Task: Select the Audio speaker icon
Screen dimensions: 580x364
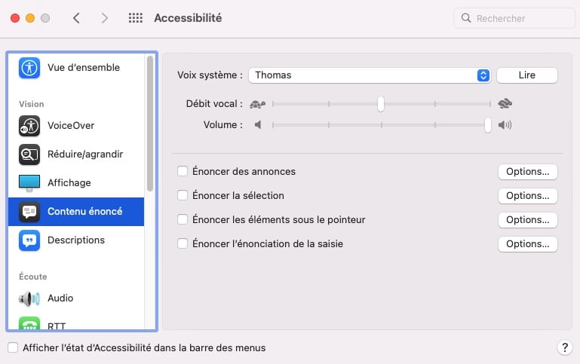Action: tap(29, 298)
